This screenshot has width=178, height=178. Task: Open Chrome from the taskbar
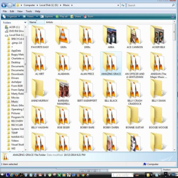[83, 175]
